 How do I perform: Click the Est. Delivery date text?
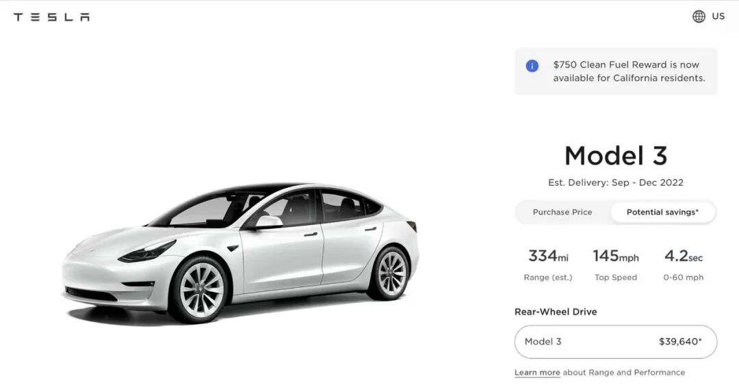click(x=616, y=183)
